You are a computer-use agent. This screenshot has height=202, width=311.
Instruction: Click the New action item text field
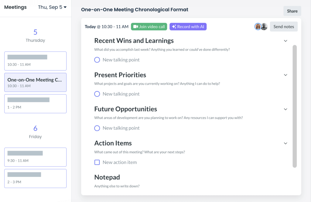120,162
